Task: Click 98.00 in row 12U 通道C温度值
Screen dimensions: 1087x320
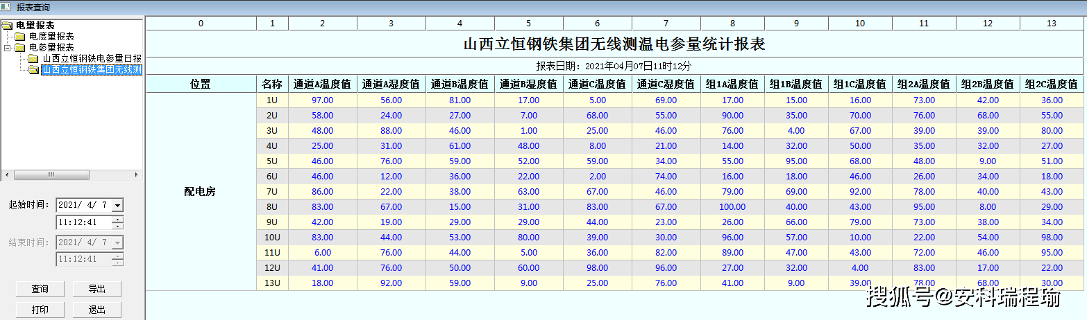Action: tap(598, 268)
